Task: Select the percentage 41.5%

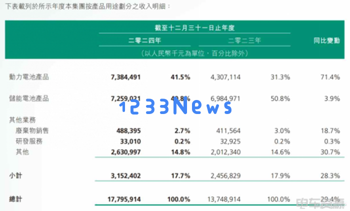Action: tap(180, 77)
